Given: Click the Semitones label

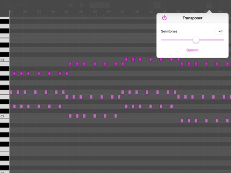Looking at the screenshot, I should click(x=169, y=31).
